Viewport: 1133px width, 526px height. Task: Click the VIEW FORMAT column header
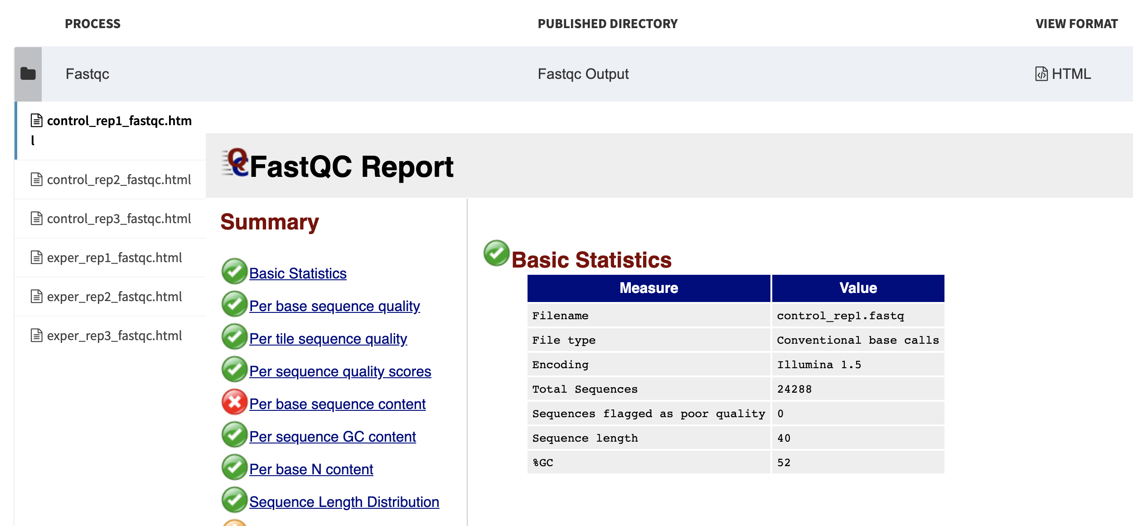[1077, 24]
